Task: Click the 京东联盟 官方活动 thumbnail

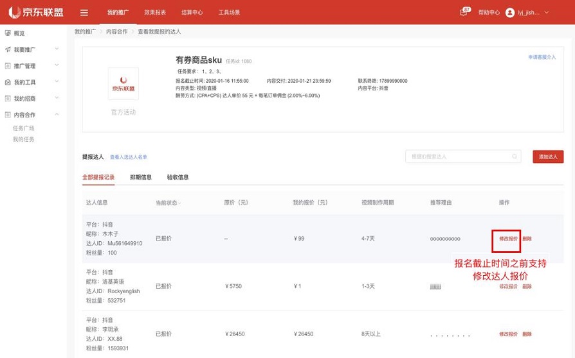Action: tap(123, 84)
